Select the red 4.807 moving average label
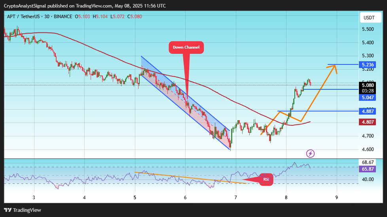The height and width of the screenshot is (217, 387). click(x=368, y=122)
